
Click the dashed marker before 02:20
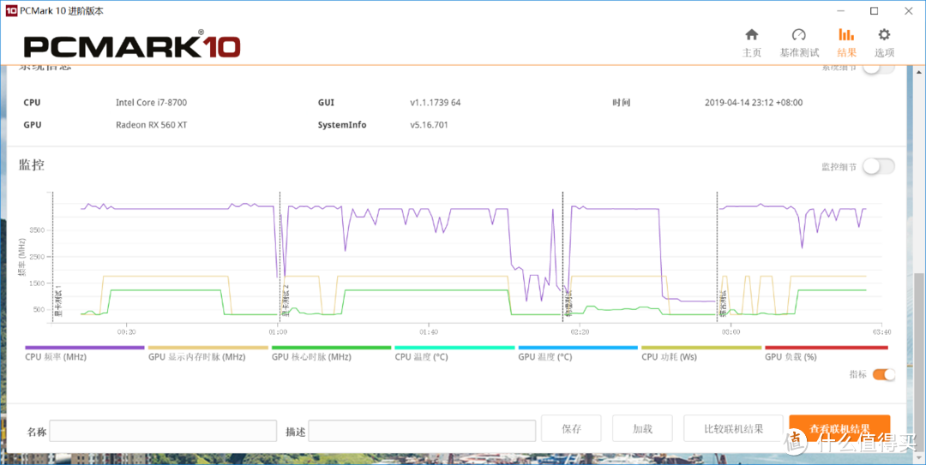(562, 257)
